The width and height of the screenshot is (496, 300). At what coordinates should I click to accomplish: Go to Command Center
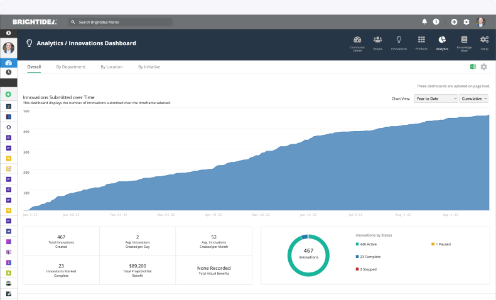(357, 44)
